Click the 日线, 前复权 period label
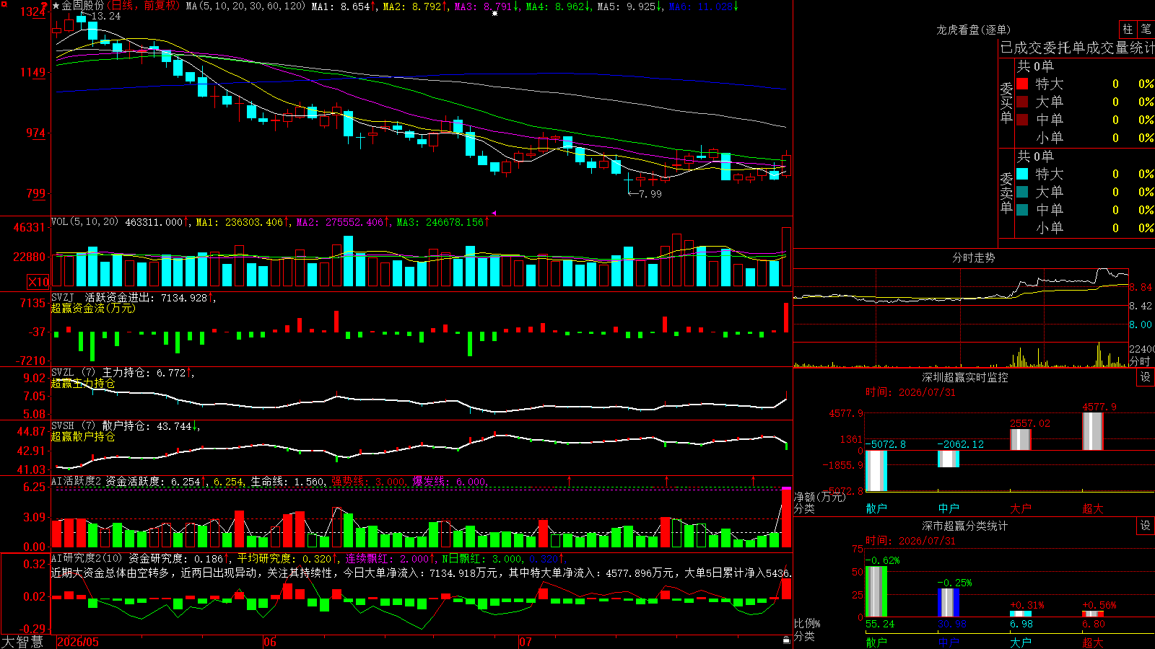This screenshot has width=1155, height=649. pos(145,6)
